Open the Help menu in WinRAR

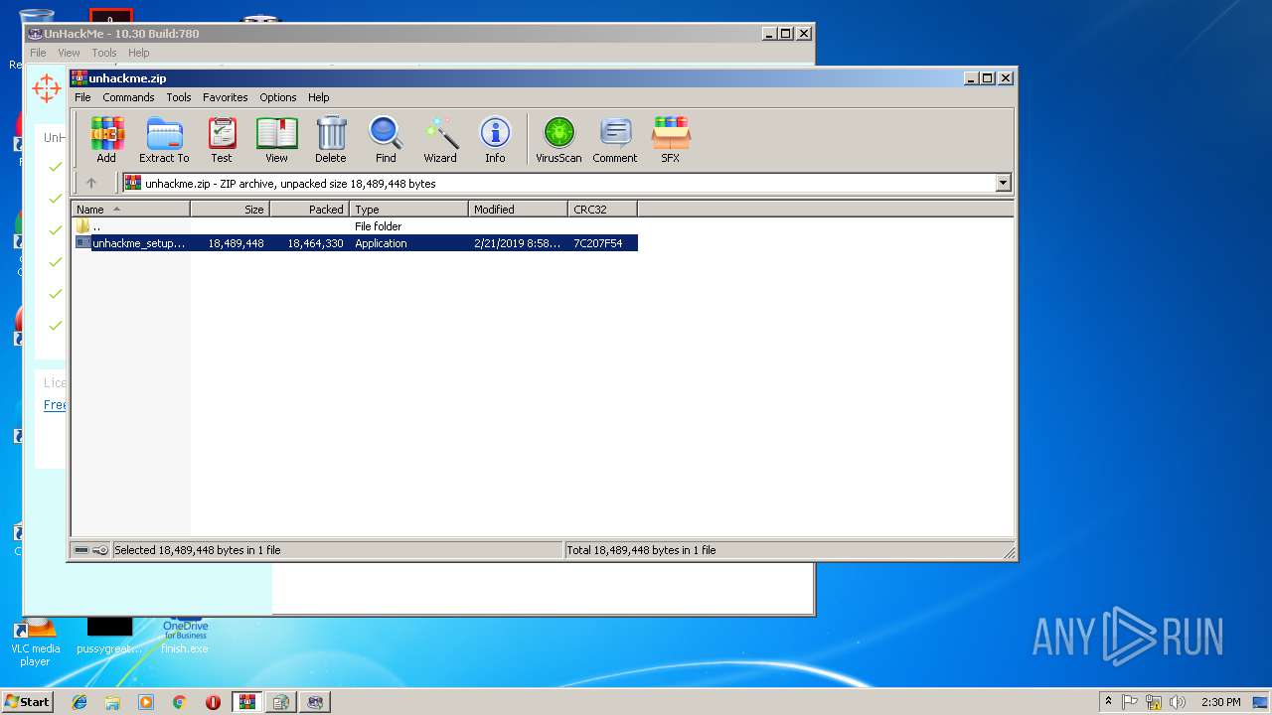318,97
